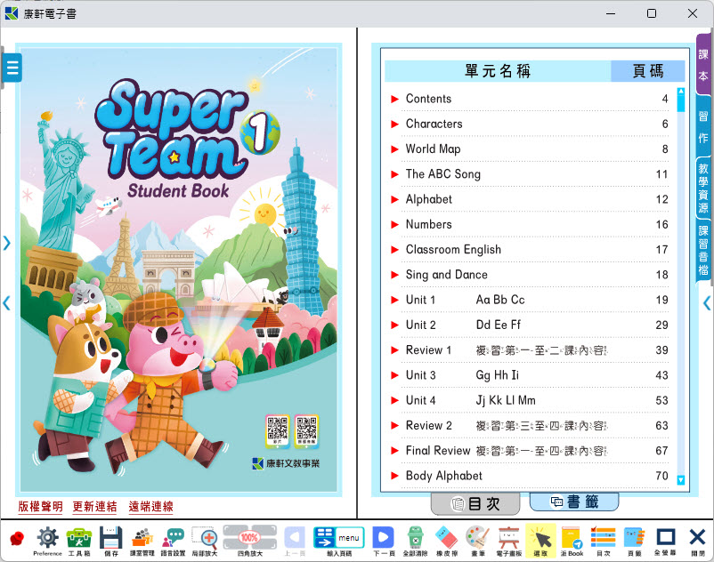Click the contents list scroll-up arrow
The width and height of the screenshot is (714, 562).
[x=681, y=92]
